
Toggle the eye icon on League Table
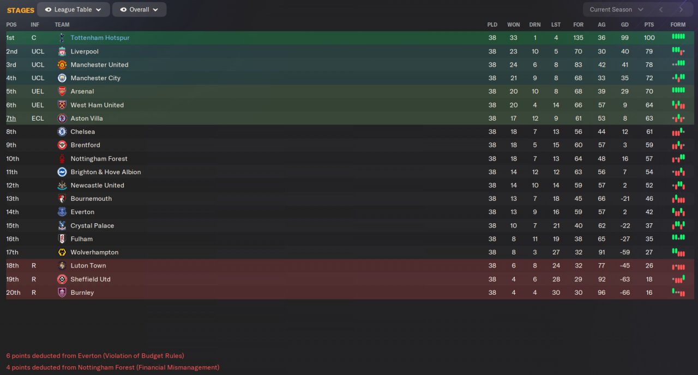pyautogui.click(x=48, y=10)
